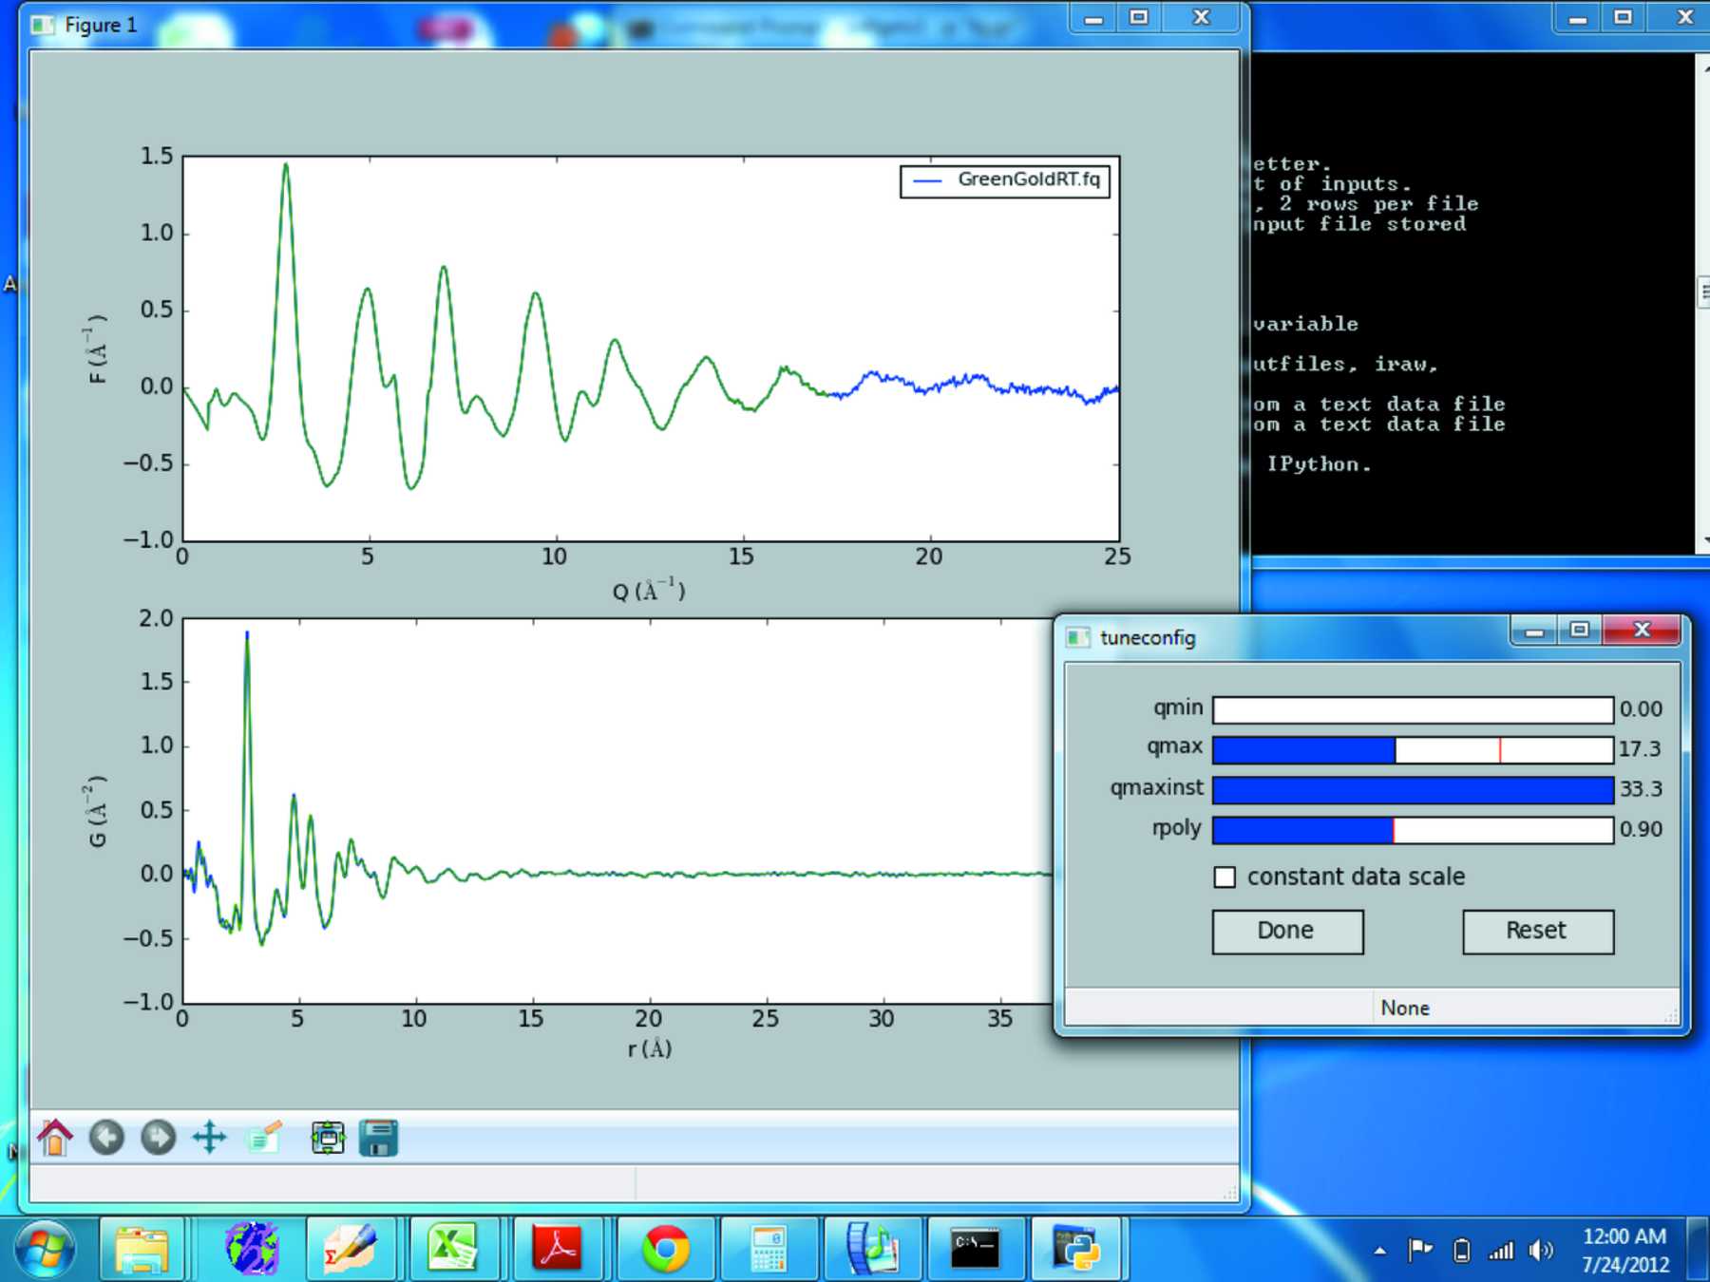
Task: Activate the Pan axes tool
Action: [209, 1137]
